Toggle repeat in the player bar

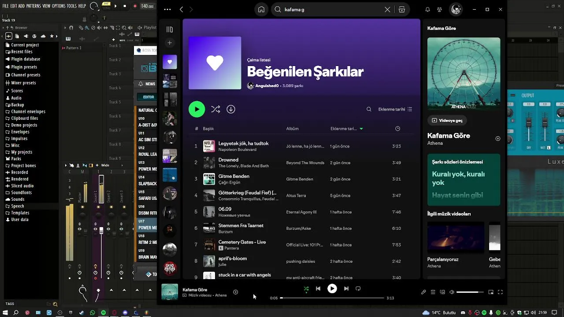pos(358,289)
